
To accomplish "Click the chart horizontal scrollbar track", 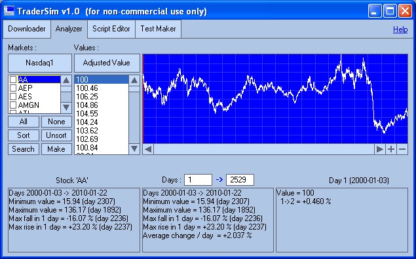I will click(x=264, y=149).
